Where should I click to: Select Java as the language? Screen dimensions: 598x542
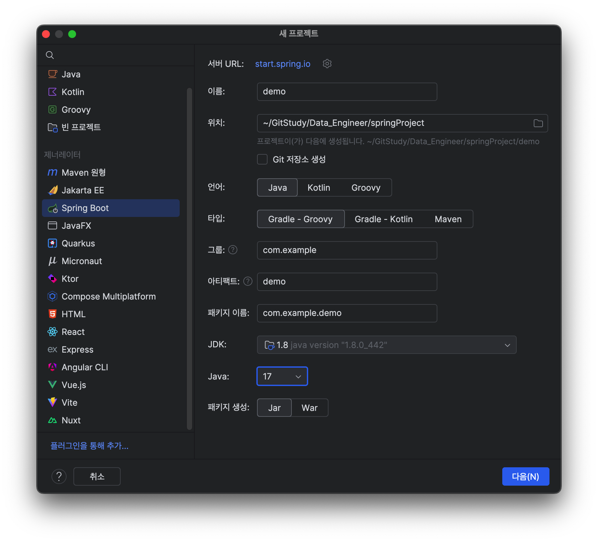(277, 187)
